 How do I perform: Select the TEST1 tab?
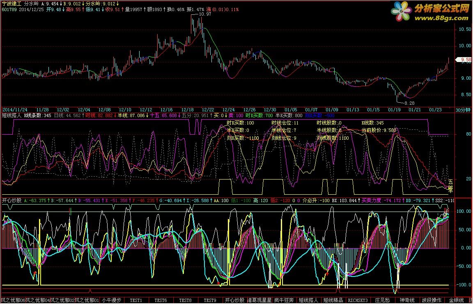click(x=136, y=300)
